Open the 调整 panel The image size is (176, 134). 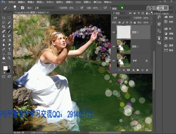(x=169, y=33)
